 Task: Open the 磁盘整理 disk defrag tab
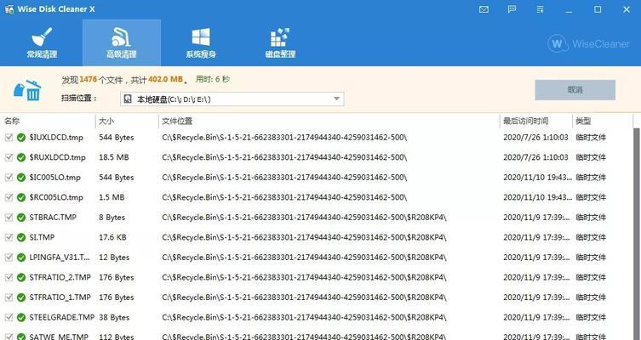pos(280,42)
